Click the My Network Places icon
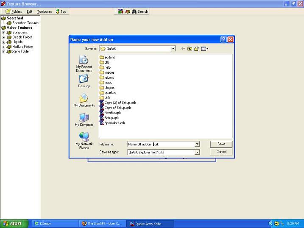Viewport: 304px width, 228px height. click(x=84, y=137)
